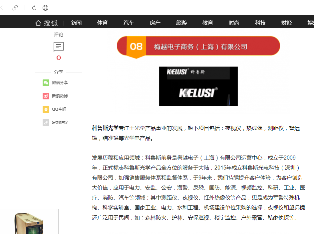Screen dimensions: 314x234
Task: Click the yellow QQ空间 star icon
Action: point(46,109)
